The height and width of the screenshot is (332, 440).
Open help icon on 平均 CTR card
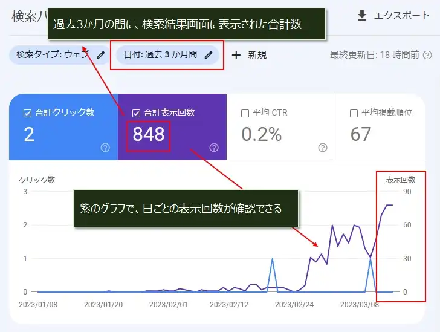[x=323, y=148]
